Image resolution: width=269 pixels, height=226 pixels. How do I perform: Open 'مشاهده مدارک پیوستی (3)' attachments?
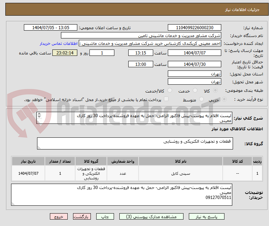151,217
